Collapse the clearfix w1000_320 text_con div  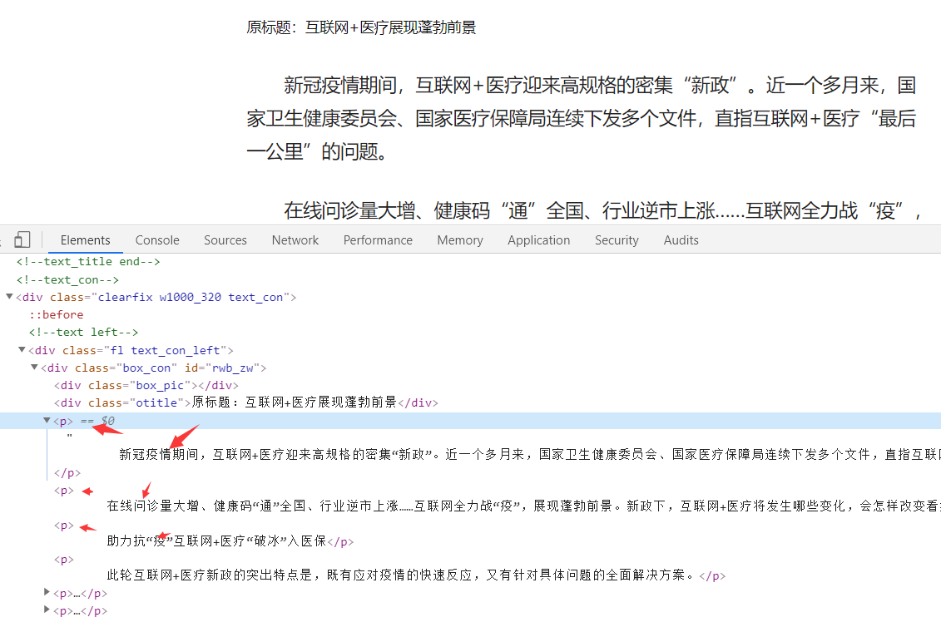[x=7, y=297]
